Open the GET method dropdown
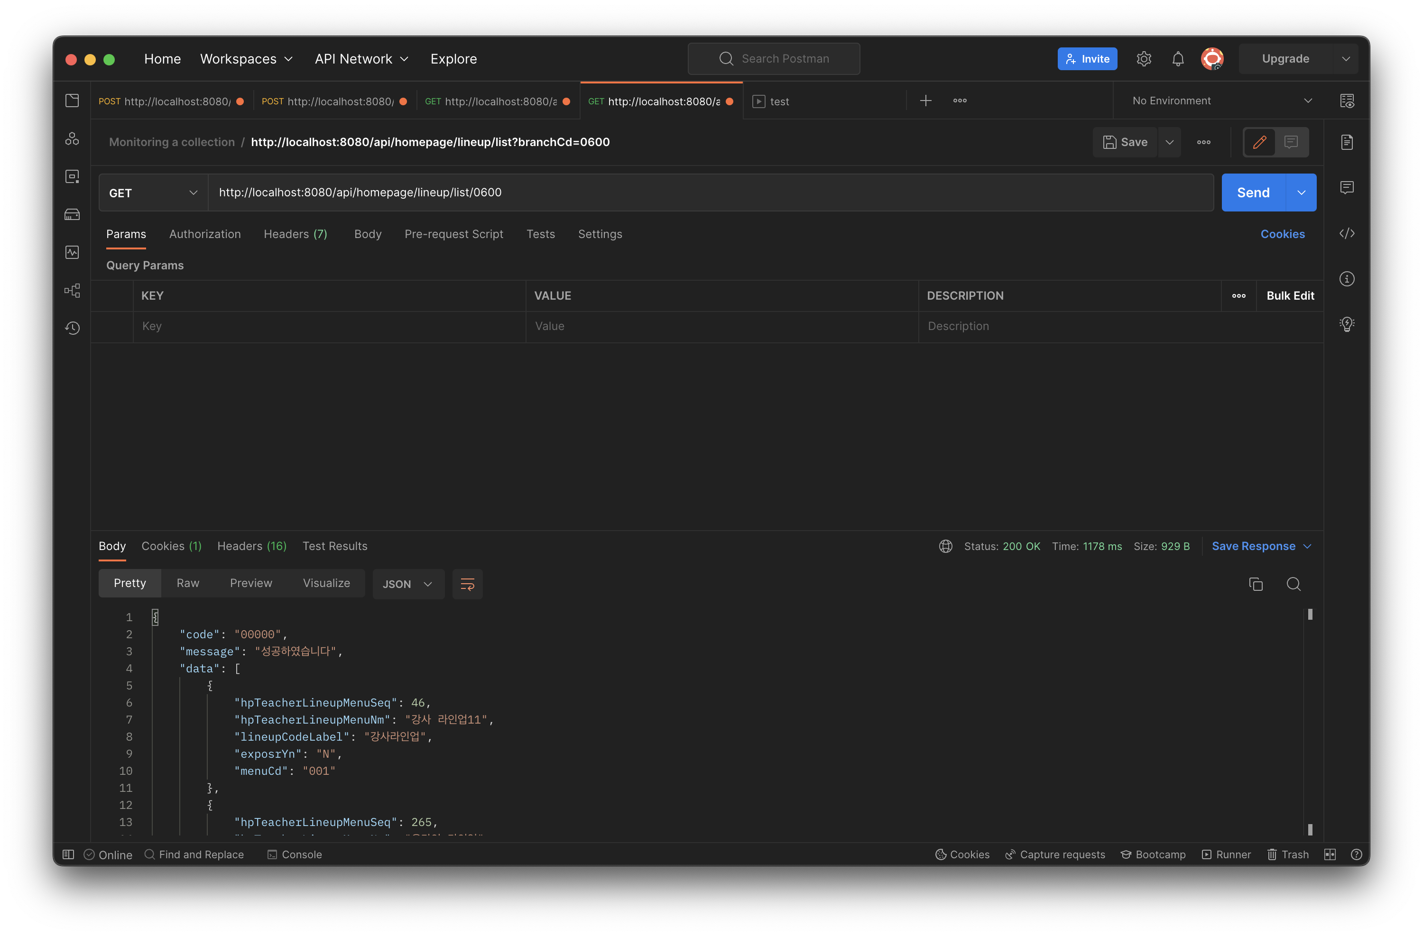The width and height of the screenshot is (1423, 936). click(x=153, y=193)
